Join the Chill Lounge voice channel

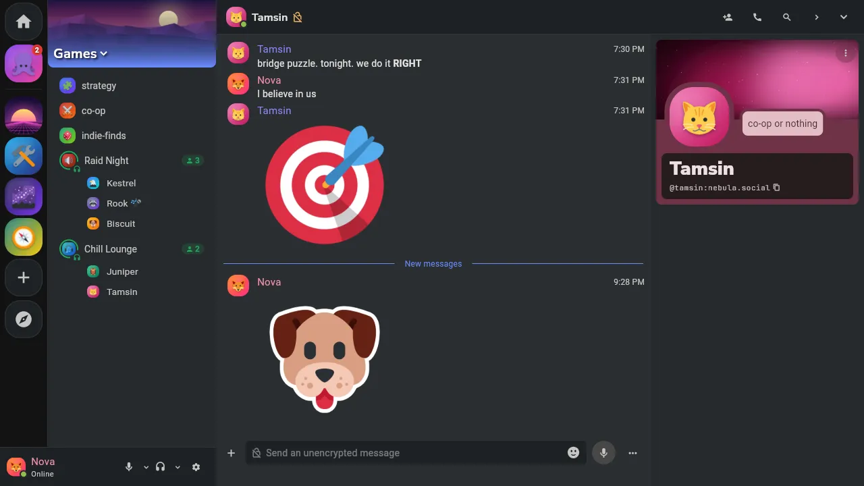[x=132, y=249]
